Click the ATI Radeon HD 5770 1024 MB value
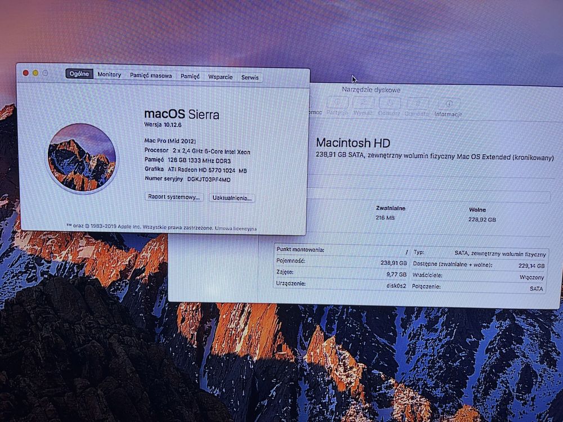The image size is (563, 422). coord(208,170)
